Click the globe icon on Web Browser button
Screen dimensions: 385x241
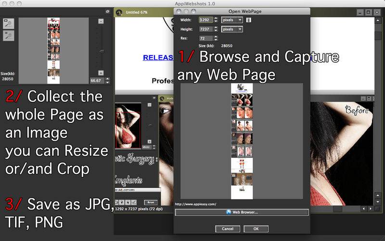click(229, 212)
